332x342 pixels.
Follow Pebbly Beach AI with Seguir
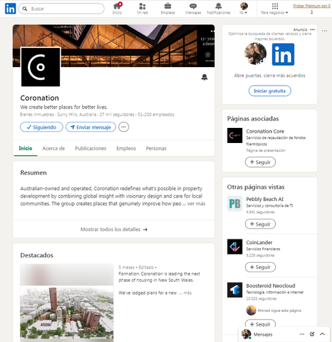pyautogui.click(x=260, y=224)
